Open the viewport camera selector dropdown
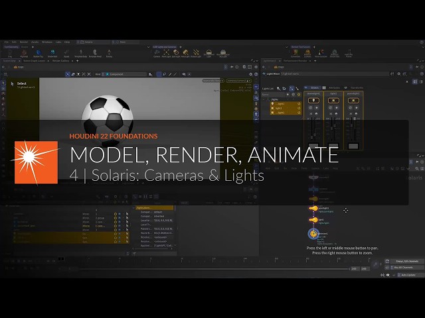 click(239, 81)
